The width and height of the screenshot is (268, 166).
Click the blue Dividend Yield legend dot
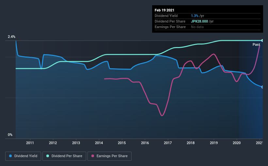[10, 156]
